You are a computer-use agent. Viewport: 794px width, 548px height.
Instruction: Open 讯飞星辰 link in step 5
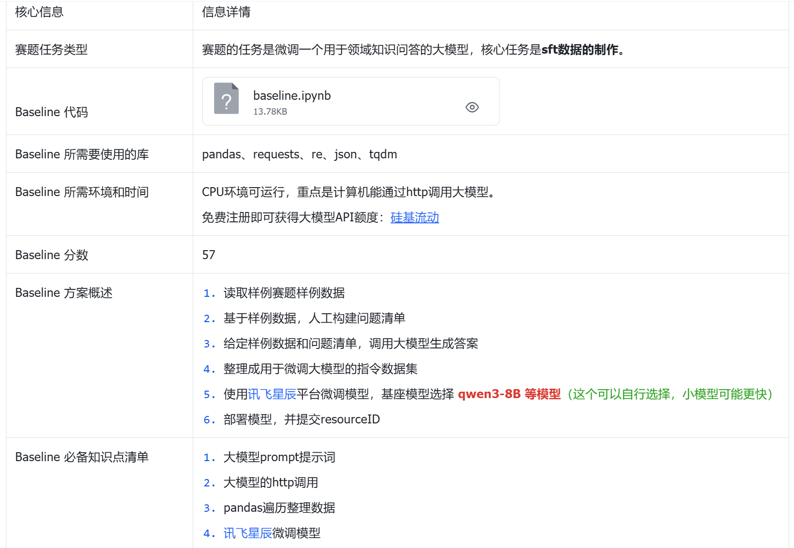pyautogui.click(x=272, y=394)
